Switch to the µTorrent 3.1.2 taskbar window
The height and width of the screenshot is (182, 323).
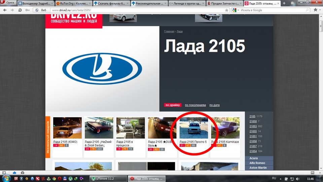108,179
